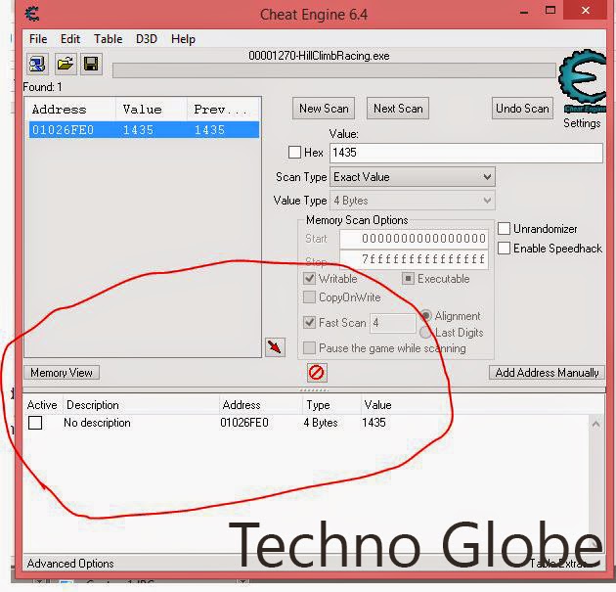The width and height of the screenshot is (616, 592).
Task: Select the Last Digits radio button
Action: pyautogui.click(x=426, y=333)
